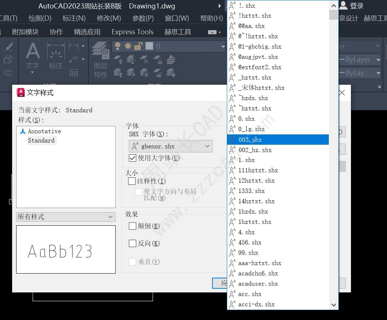
Task: Open the 窗口(W) menu
Action: click(177, 18)
